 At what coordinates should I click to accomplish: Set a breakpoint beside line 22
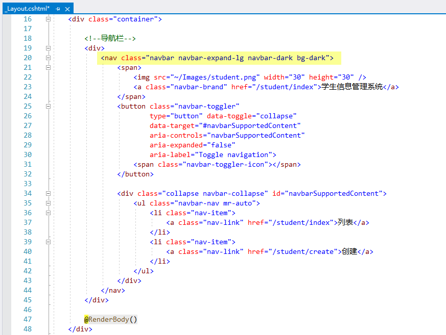click(6, 77)
